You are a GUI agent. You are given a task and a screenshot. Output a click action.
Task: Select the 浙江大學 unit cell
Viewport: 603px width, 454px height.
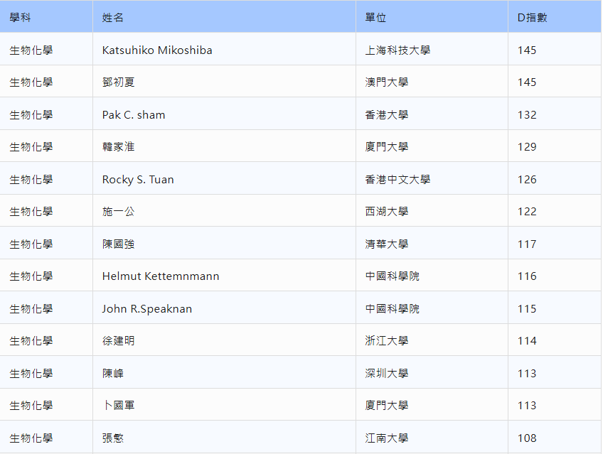[x=387, y=341]
